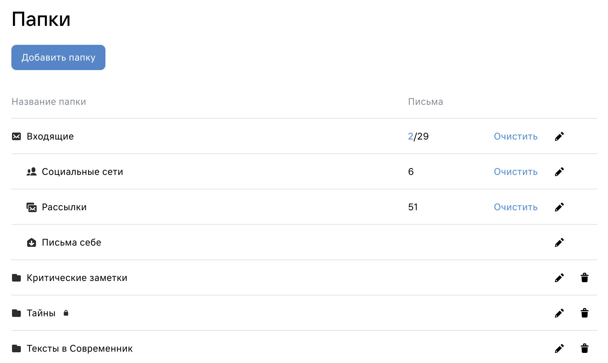Edit the Тексты в Современник folder
The image size is (608, 363).
[559, 348]
